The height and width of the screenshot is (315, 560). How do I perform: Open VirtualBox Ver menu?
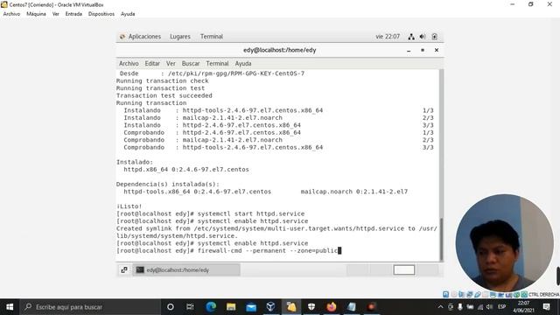tap(56, 14)
